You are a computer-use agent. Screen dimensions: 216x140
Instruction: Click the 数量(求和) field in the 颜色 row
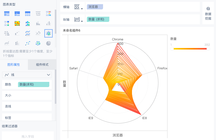(x=34, y=84)
